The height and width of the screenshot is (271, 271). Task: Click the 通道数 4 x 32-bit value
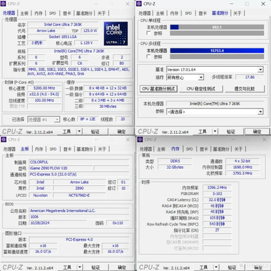coord(242,161)
